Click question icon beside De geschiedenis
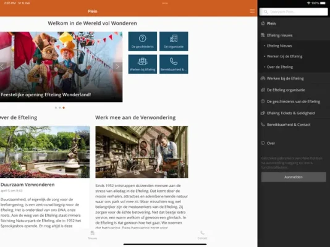330x247 pixels. [x=263, y=101]
